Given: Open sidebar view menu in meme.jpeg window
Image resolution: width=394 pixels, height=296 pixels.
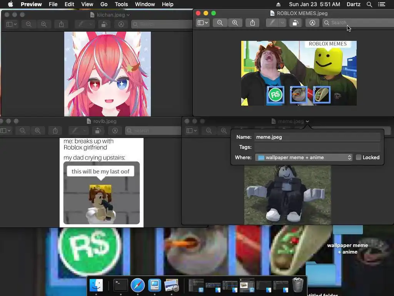Looking at the screenshot, I should pyautogui.click(x=191, y=131).
